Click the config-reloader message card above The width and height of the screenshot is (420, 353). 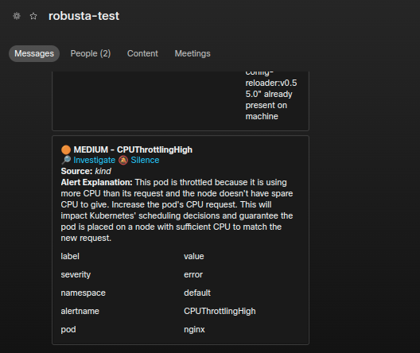click(x=181, y=101)
